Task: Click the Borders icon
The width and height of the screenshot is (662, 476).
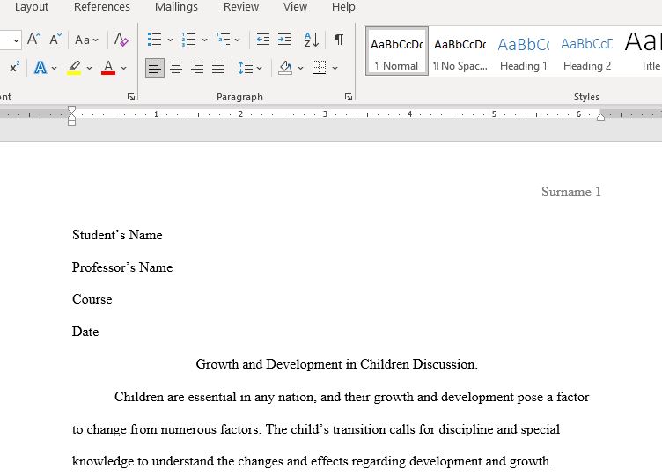Action: tap(320, 68)
